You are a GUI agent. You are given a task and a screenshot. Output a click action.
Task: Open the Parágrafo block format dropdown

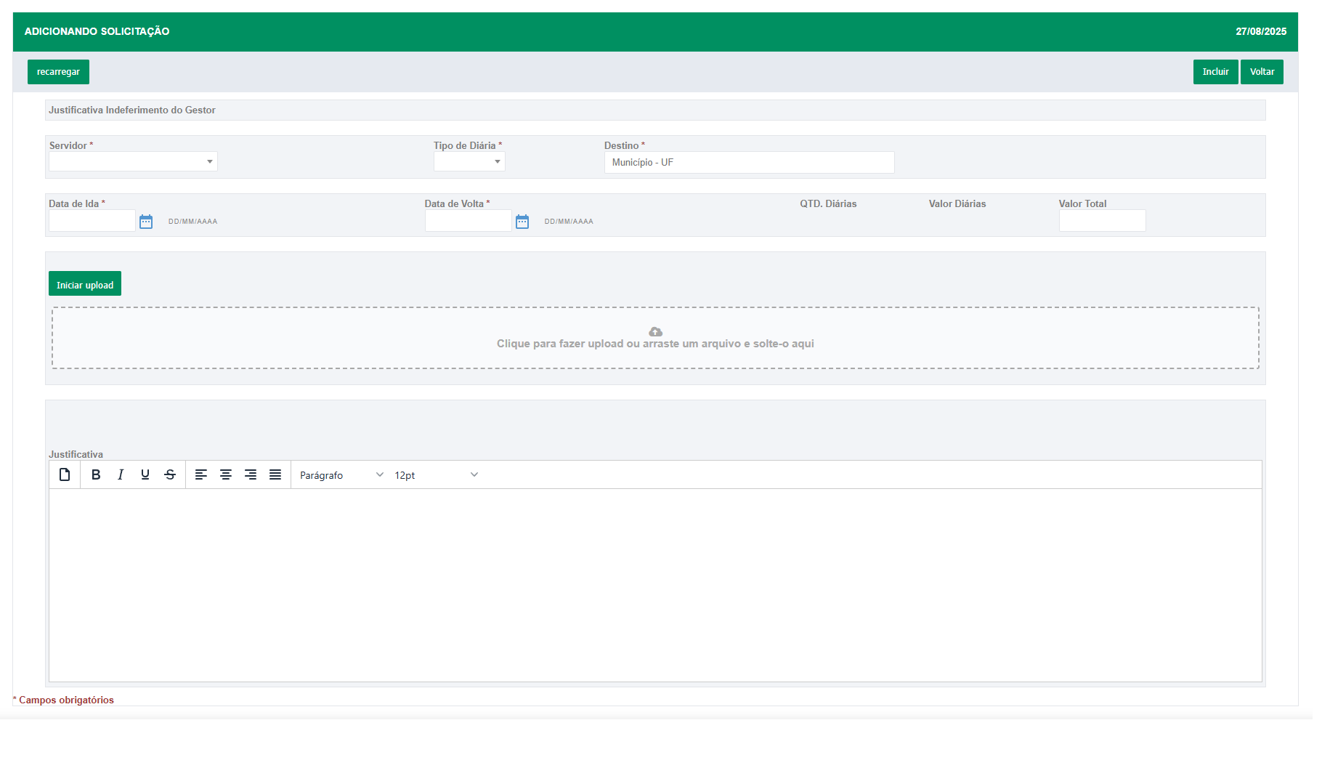341,474
